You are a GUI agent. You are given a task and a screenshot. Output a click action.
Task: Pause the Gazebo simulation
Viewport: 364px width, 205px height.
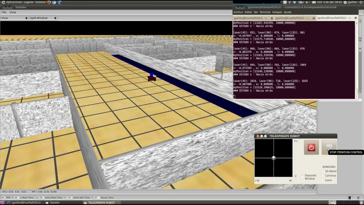pyautogui.click(x=350, y=198)
